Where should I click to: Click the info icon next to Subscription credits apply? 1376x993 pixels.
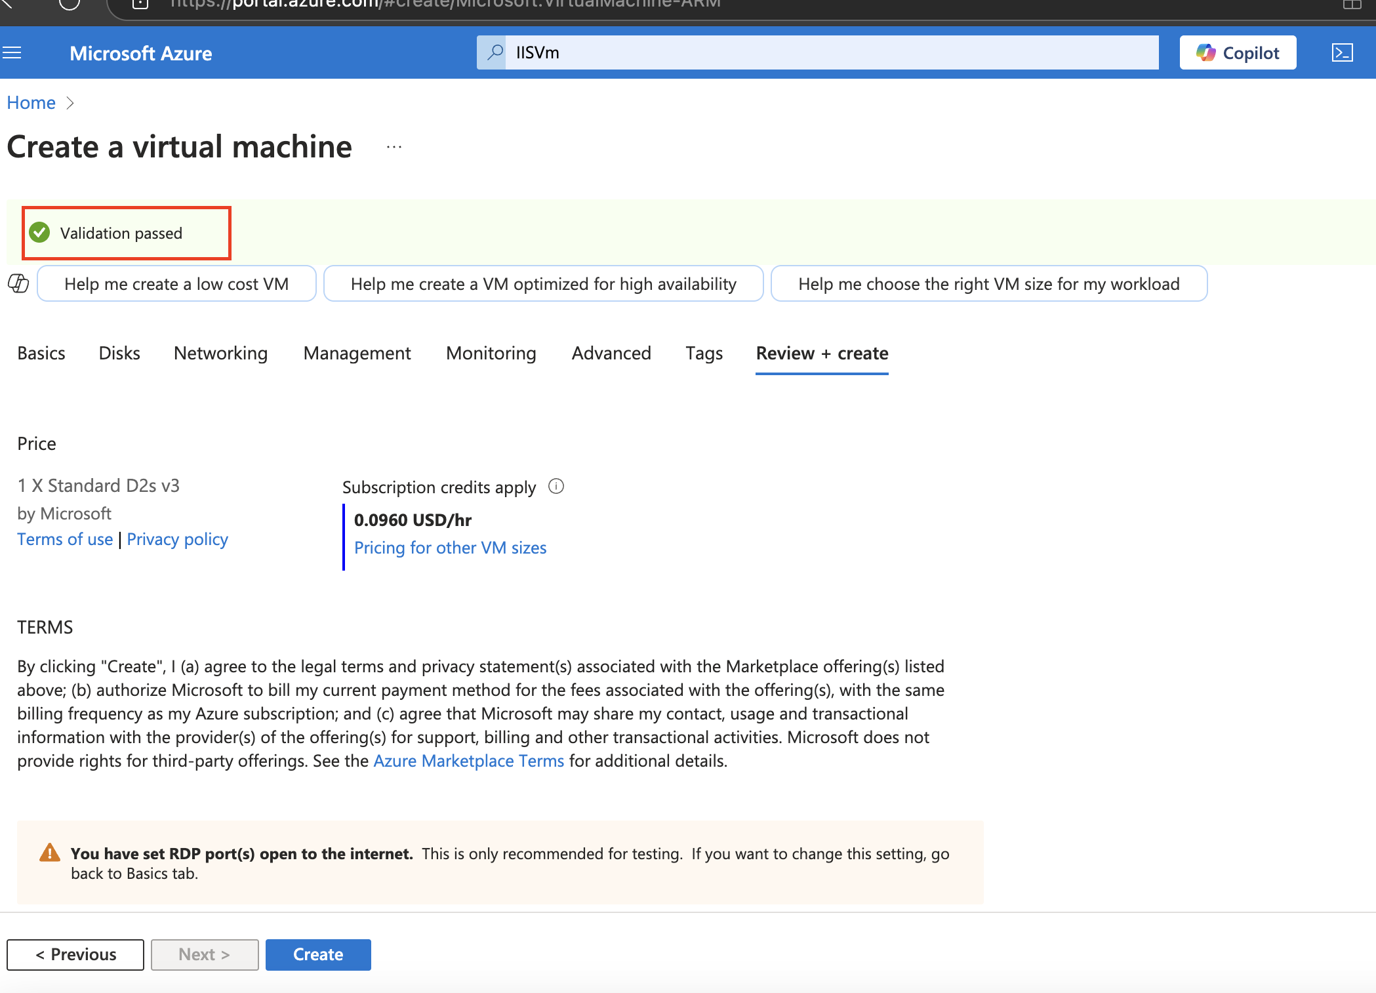click(556, 486)
